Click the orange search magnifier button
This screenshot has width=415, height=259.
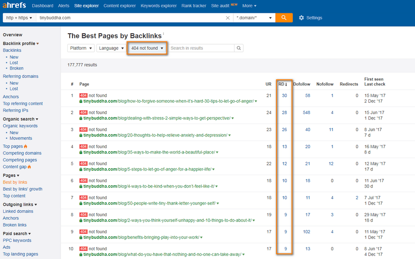coord(284,18)
